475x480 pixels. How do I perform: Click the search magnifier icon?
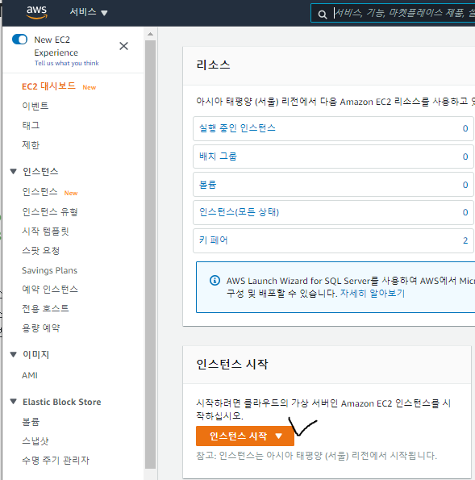(x=322, y=14)
